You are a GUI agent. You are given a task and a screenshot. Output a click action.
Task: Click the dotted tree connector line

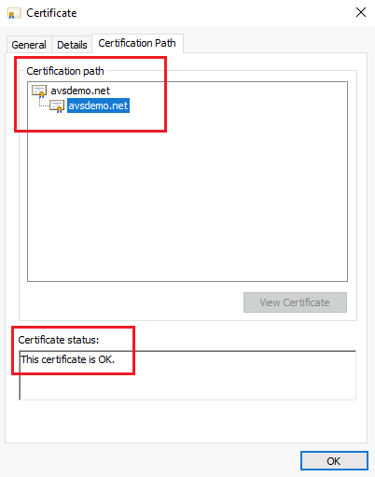pos(44,104)
